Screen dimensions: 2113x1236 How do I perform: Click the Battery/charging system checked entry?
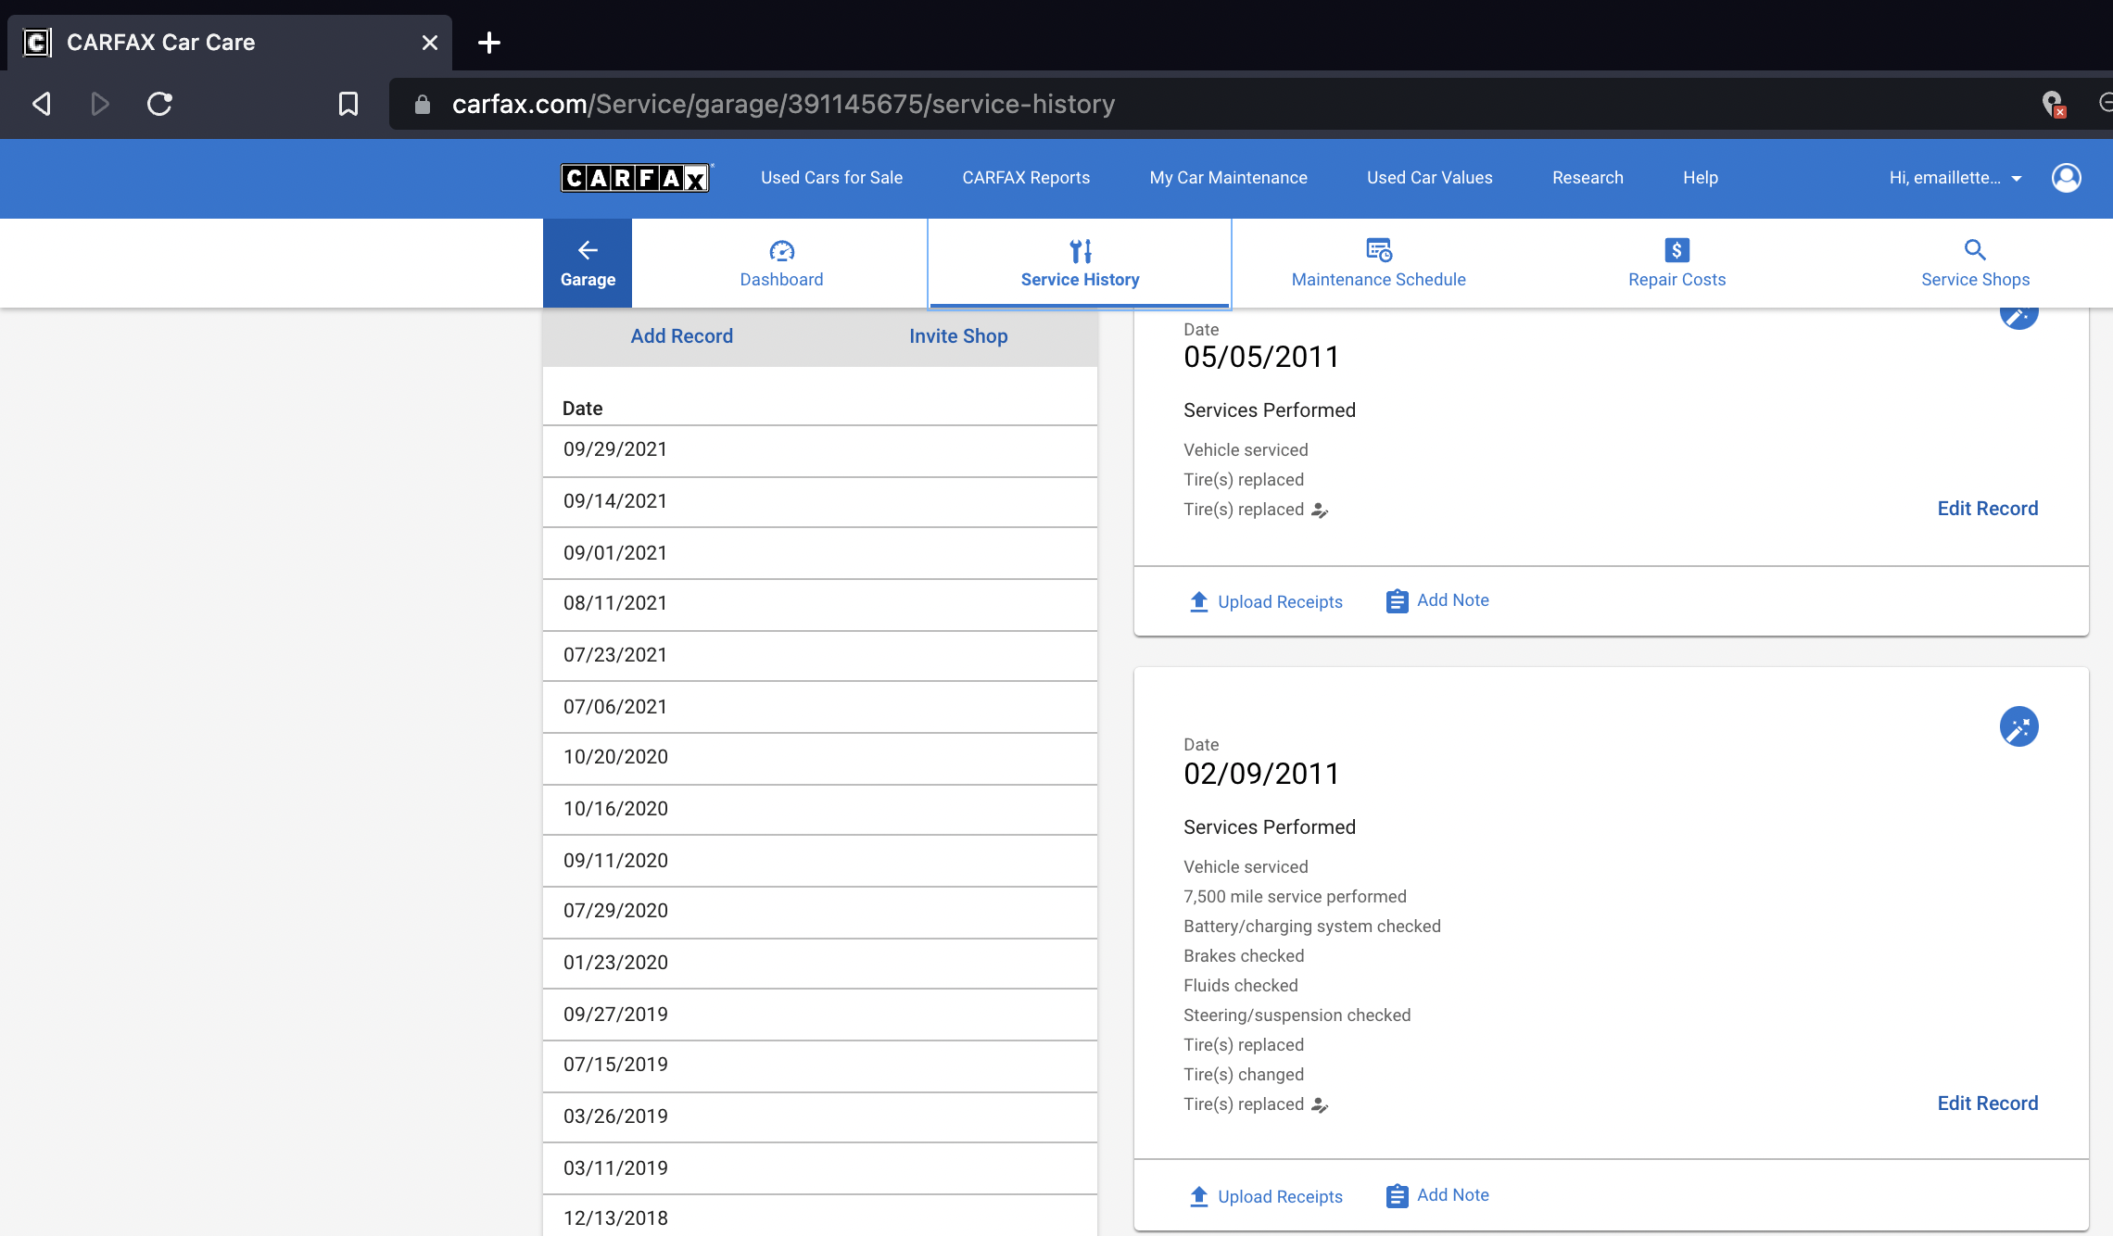point(1311,927)
